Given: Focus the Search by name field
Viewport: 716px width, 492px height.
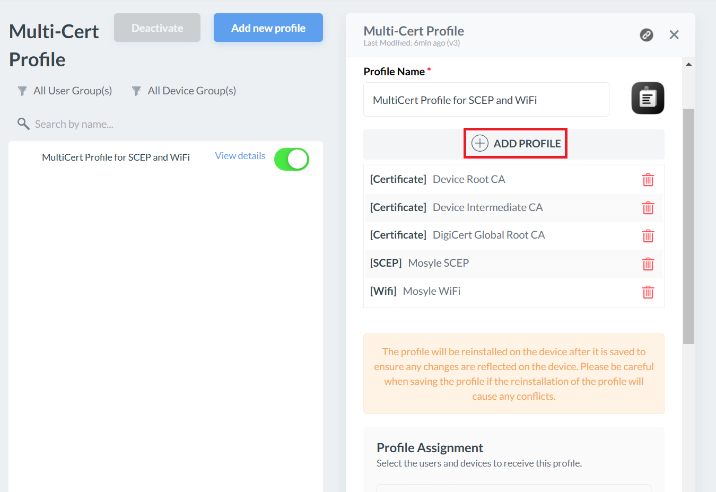Looking at the screenshot, I should (74, 124).
